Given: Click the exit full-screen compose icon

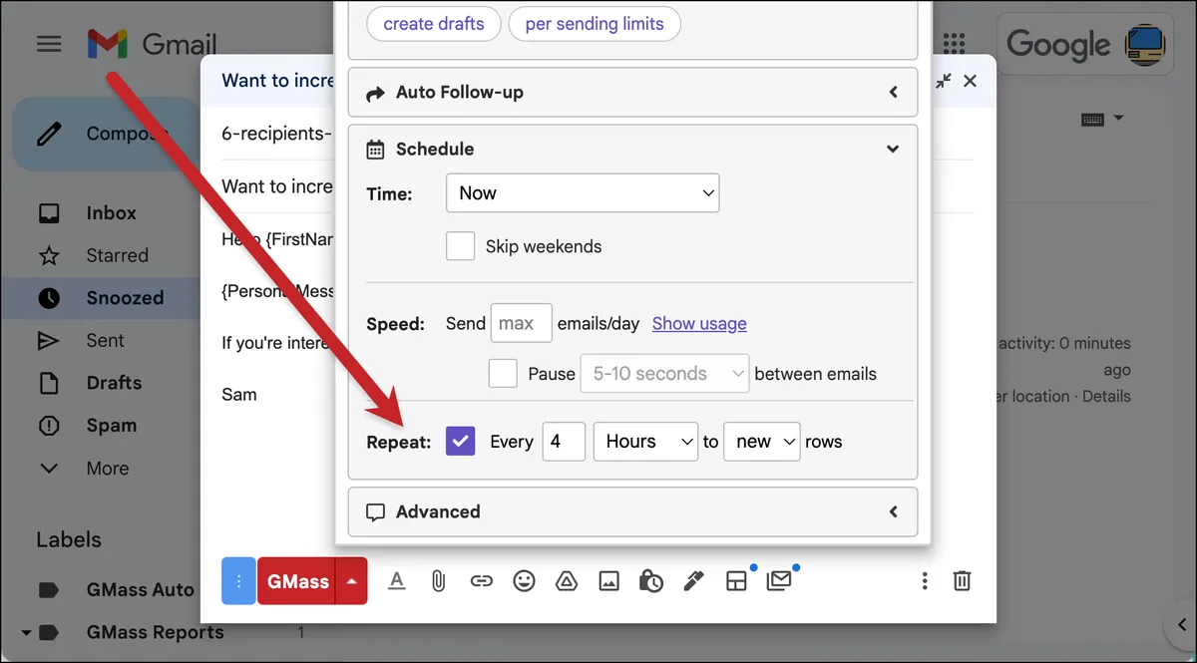Looking at the screenshot, I should pos(943,81).
